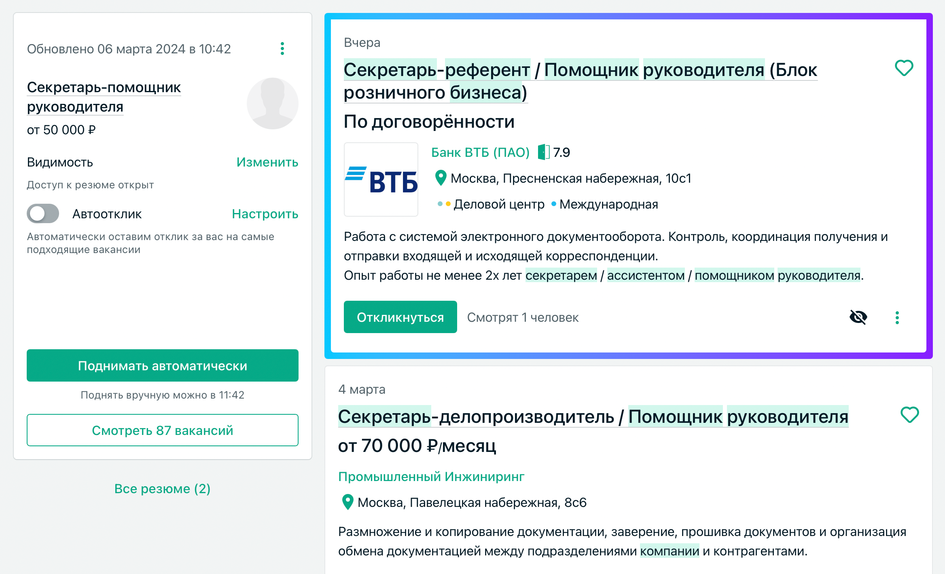Image resolution: width=945 pixels, height=574 pixels.
Task: Click the resume profile avatar placeholder
Action: pyautogui.click(x=273, y=103)
